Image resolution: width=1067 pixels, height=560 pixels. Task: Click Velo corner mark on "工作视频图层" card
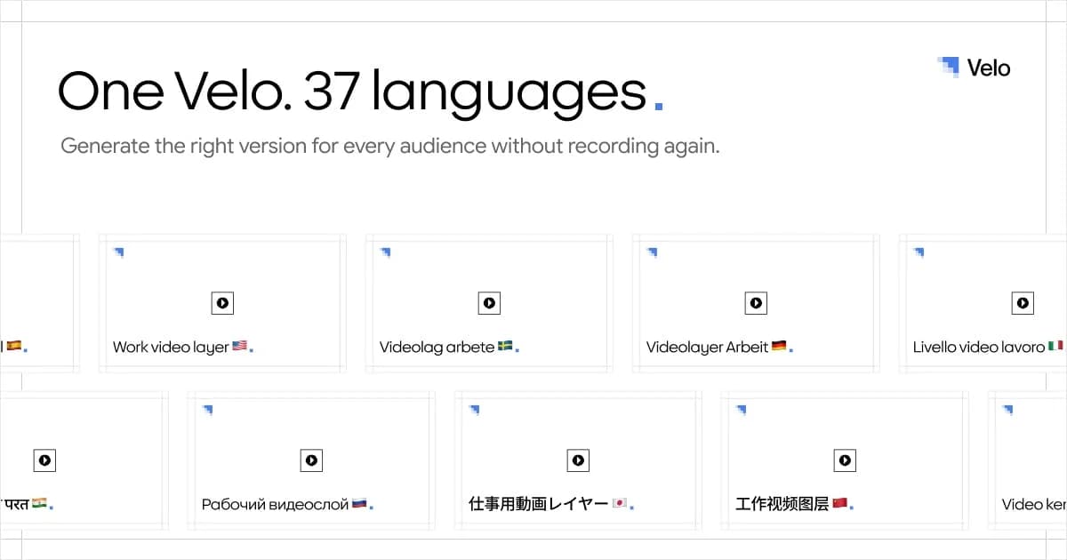click(x=741, y=410)
